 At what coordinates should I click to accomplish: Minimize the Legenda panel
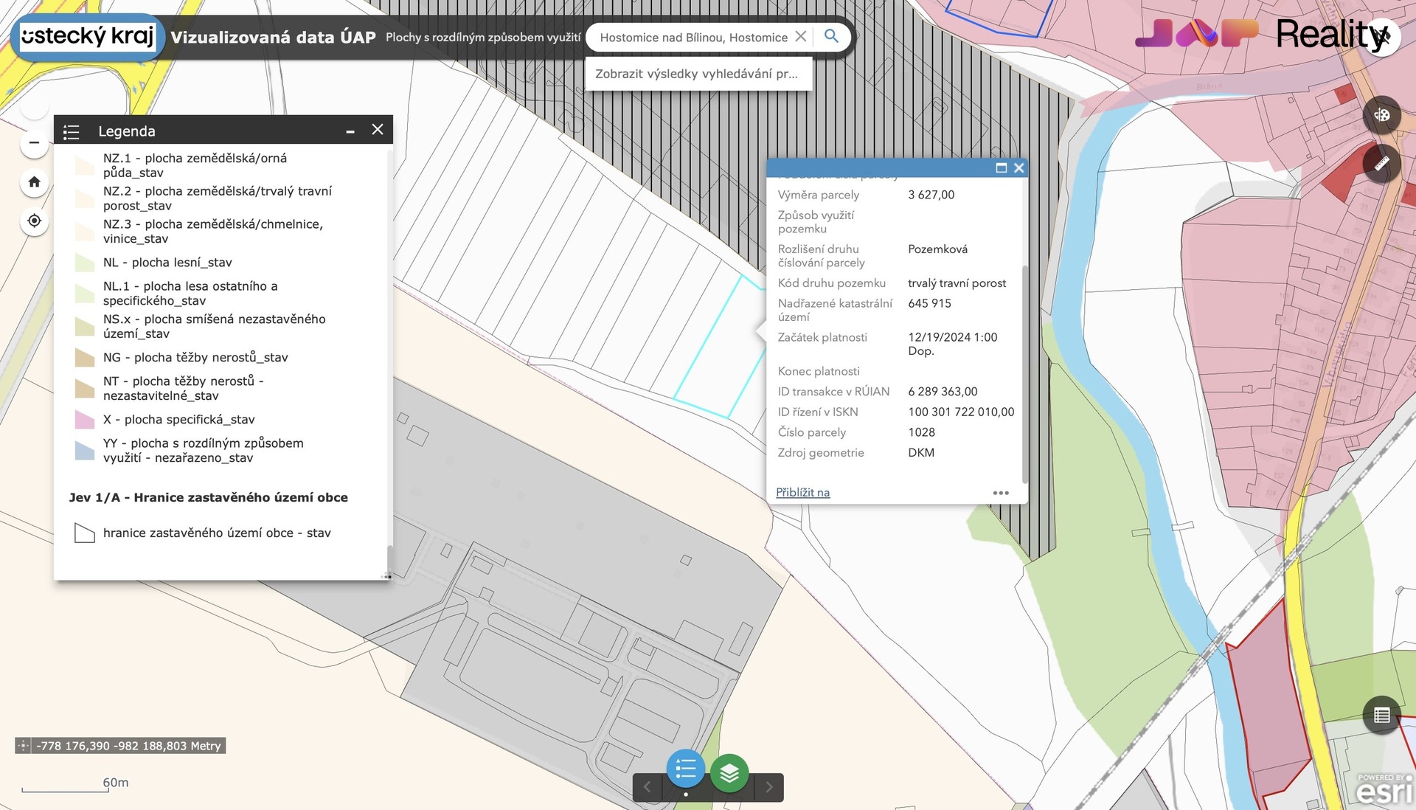click(350, 131)
